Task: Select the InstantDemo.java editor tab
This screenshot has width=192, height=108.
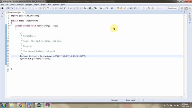Action: pos(15,12)
